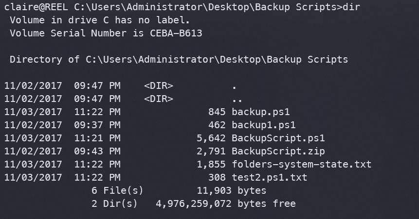Select the test2.ps1.txt filename
The width and height of the screenshot is (419, 219).
click(270, 177)
